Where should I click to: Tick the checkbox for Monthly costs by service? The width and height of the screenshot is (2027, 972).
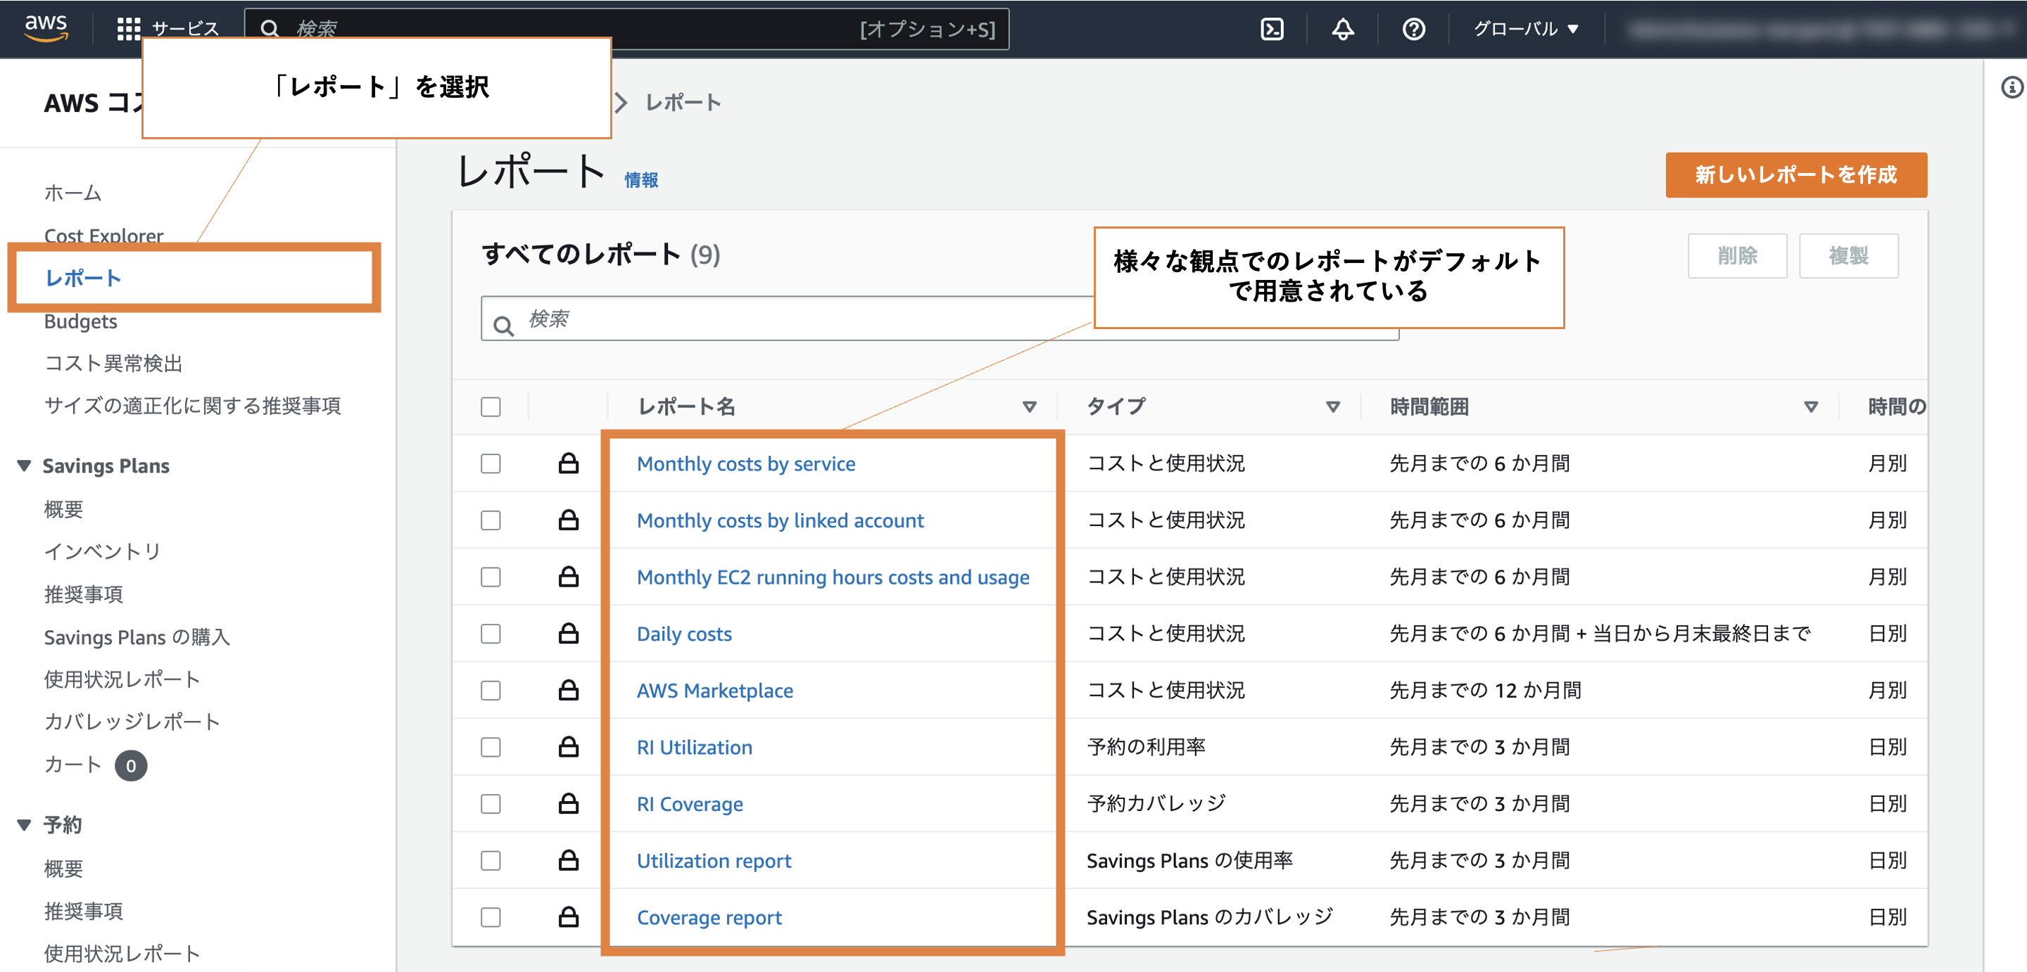point(491,464)
